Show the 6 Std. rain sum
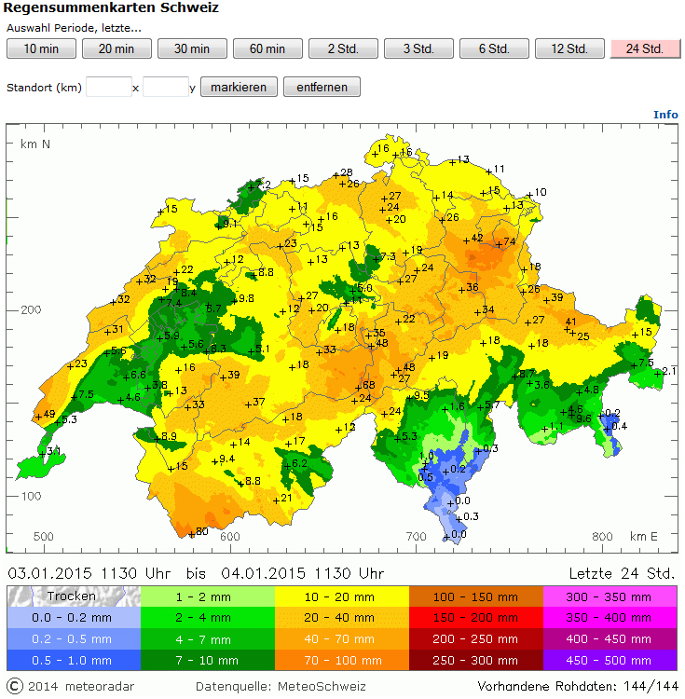 [494, 48]
